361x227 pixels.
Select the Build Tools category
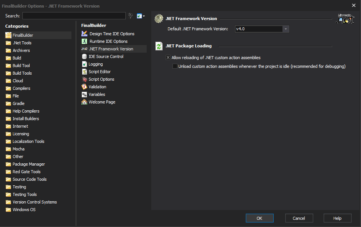point(22,73)
